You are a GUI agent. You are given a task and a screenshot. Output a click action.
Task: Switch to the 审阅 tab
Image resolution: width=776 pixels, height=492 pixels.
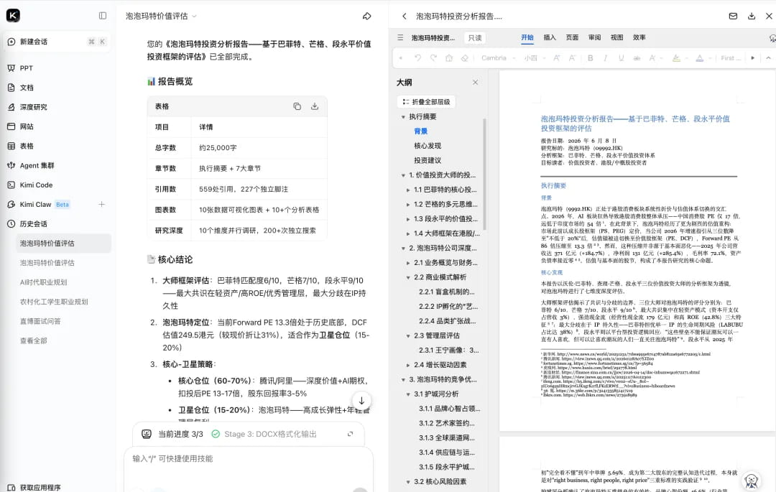[x=594, y=37]
